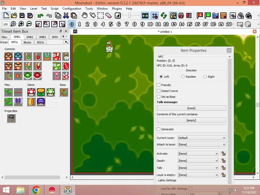260x195 pixels.
Task: Switch to the BGOs group tab
Action: 40,42
